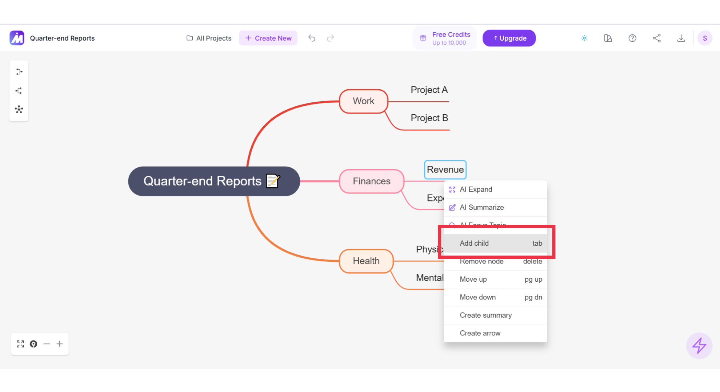
Task: Select AI Expand in the context menu
Action: pos(495,189)
